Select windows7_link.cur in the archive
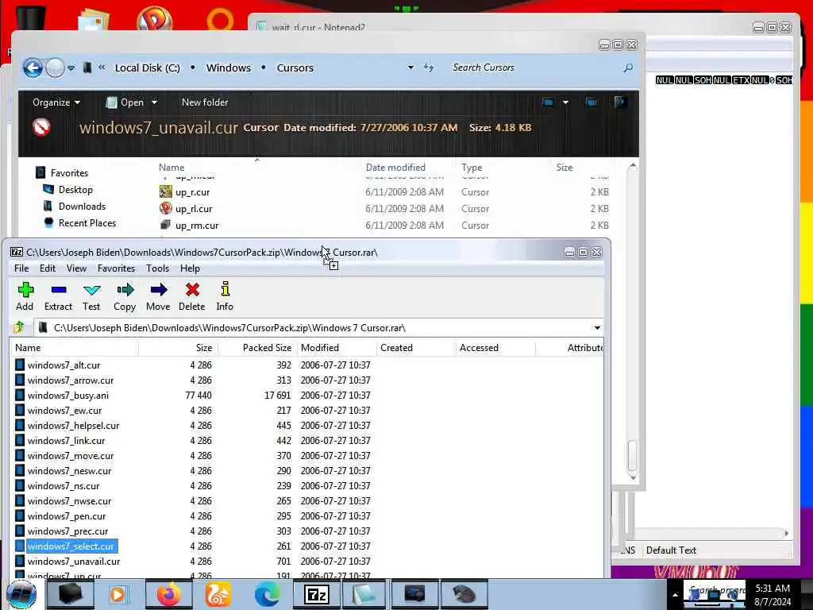 (66, 440)
